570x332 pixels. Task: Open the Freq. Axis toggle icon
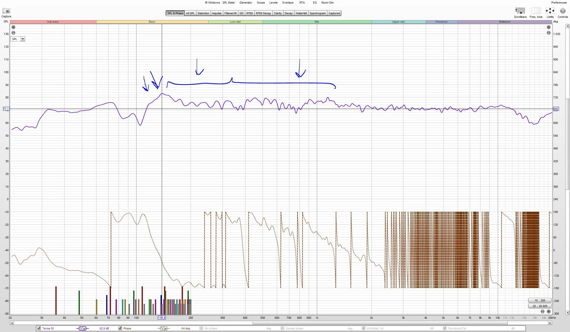536,11
